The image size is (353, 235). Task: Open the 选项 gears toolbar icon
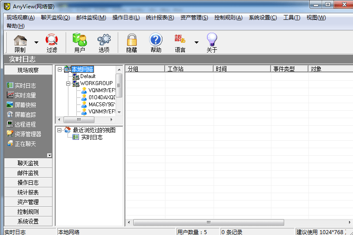coord(104,43)
